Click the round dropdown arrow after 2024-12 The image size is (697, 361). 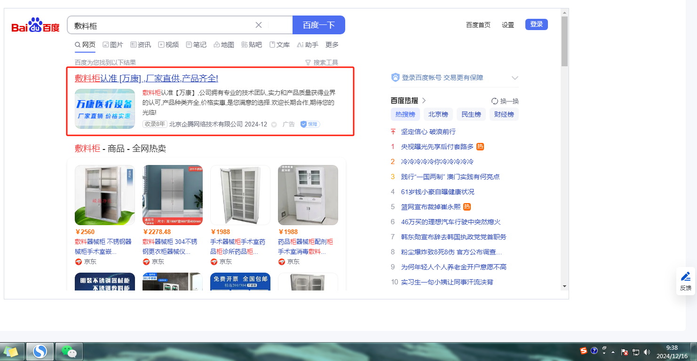(274, 125)
